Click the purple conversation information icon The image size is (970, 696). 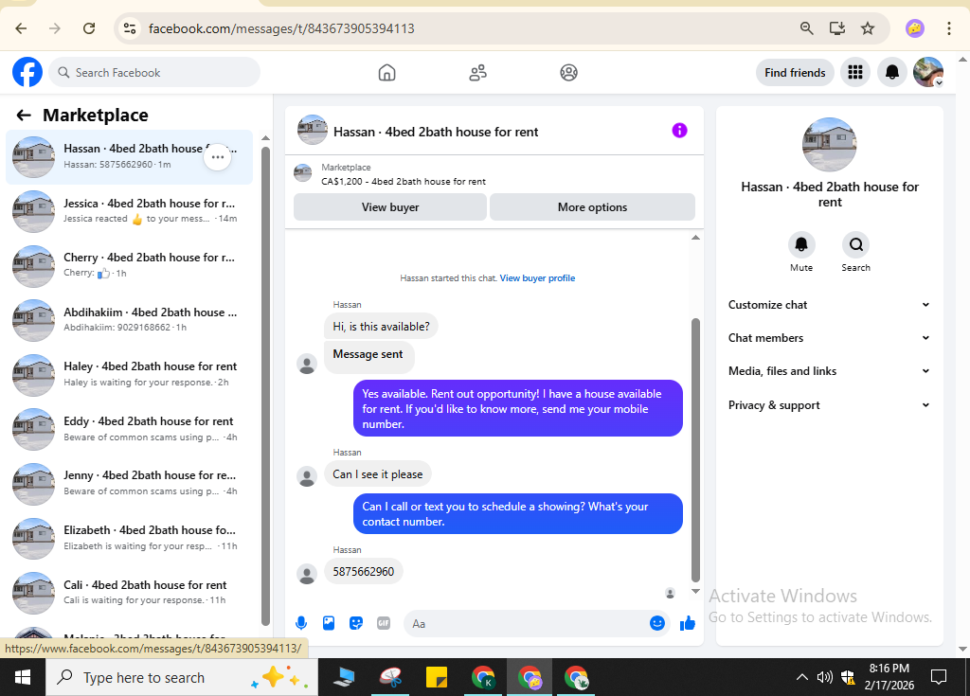click(x=679, y=131)
